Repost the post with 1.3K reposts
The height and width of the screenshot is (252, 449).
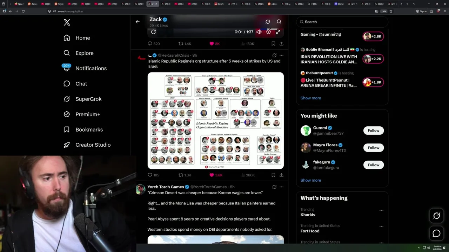185,175
